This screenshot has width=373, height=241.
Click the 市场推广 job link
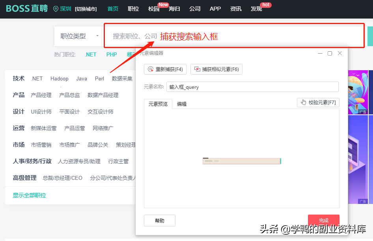(x=69, y=145)
